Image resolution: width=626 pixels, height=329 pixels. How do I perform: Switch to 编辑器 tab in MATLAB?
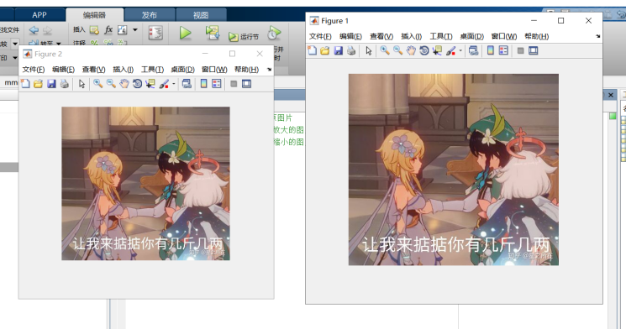[x=94, y=15]
